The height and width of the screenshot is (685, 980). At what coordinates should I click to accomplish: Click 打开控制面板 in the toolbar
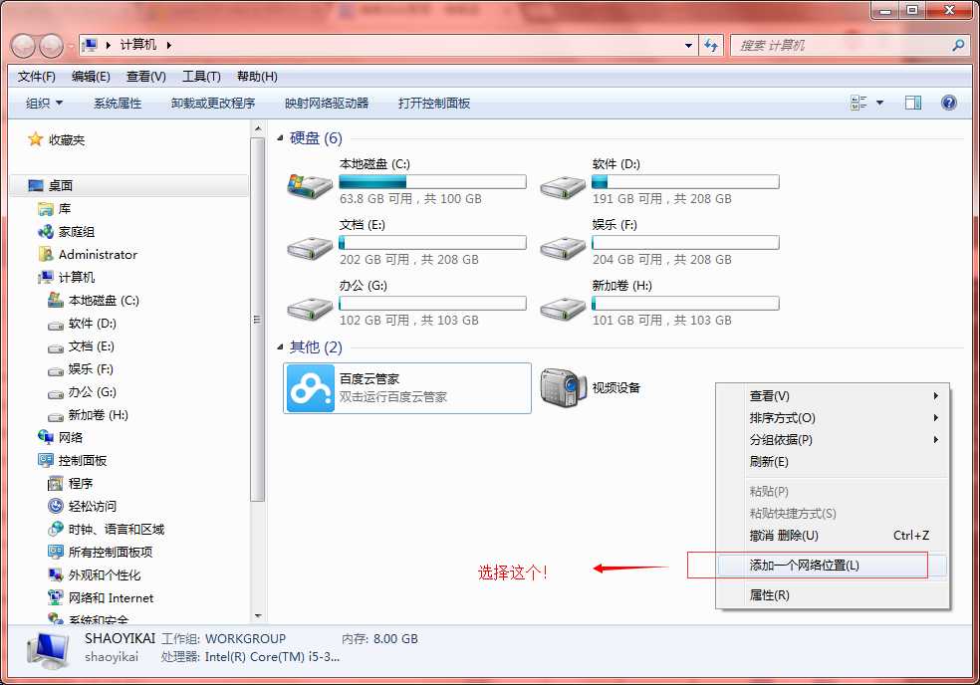(434, 104)
